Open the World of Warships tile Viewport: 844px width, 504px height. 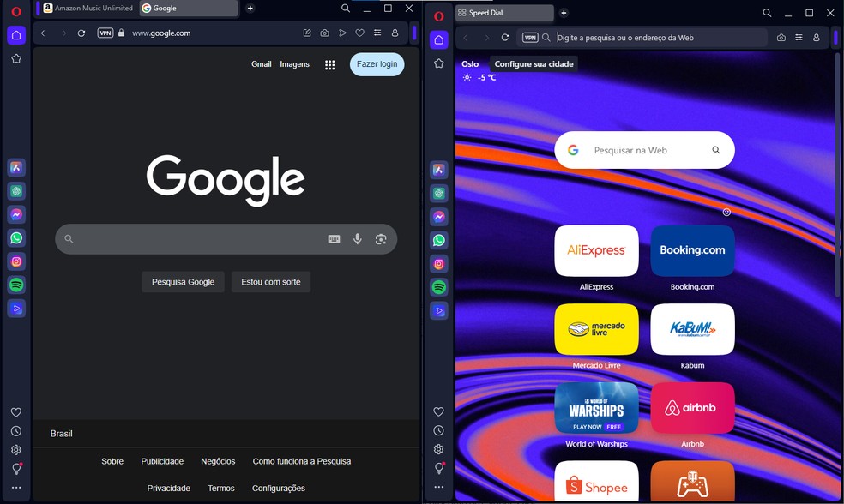[x=596, y=408]
